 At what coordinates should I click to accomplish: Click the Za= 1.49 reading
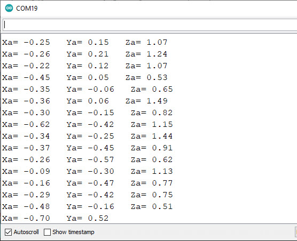tap(146, 101)
